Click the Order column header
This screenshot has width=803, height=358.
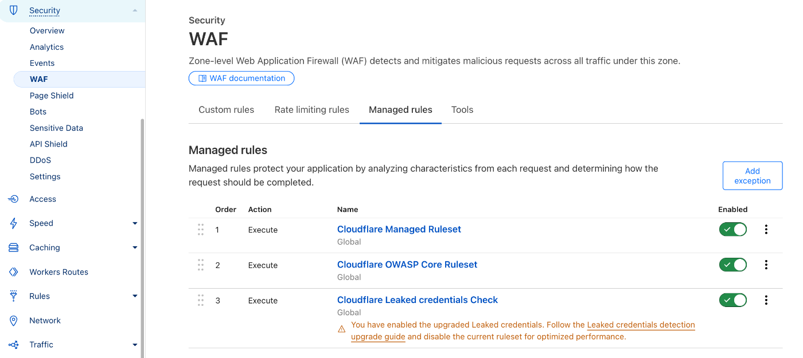pos(226,210)
